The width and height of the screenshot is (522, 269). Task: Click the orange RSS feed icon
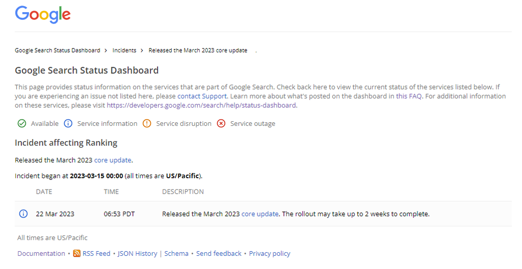click(76, 253)
